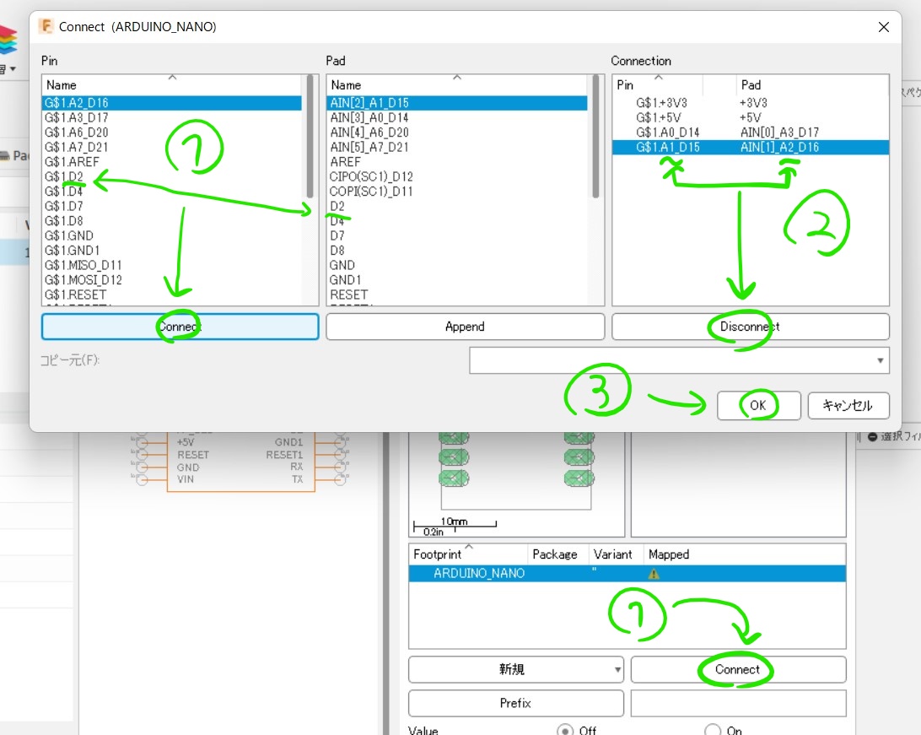
Task: Select connection G$1.+3V3 to +3V3
Action: point(751,103)
